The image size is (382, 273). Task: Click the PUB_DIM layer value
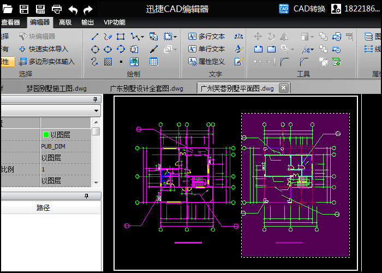(x=53, y=146)
